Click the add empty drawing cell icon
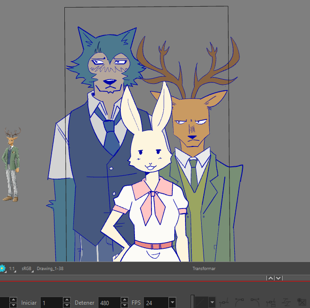Image resolution: width=310 pixels, height=308 pixels. [301, 302]
